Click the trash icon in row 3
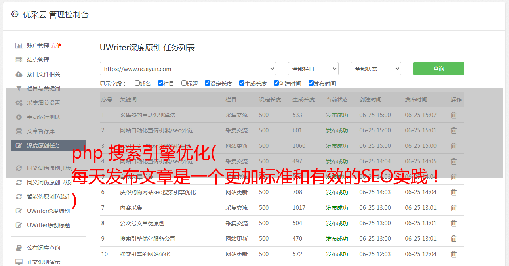 454,146
